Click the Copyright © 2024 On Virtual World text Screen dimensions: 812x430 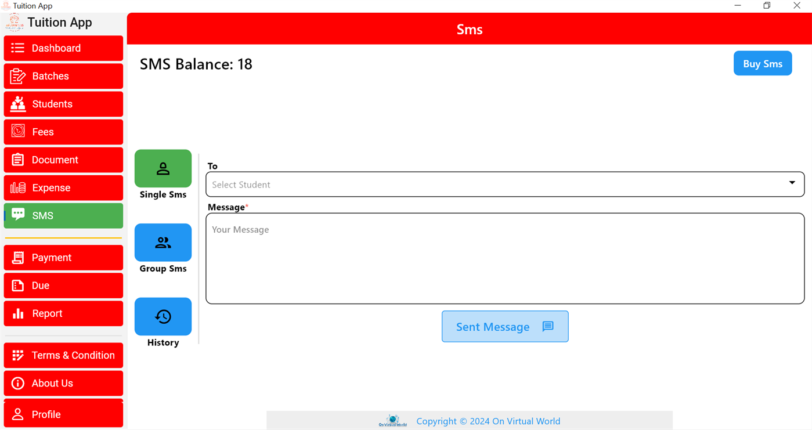[488, 421]
